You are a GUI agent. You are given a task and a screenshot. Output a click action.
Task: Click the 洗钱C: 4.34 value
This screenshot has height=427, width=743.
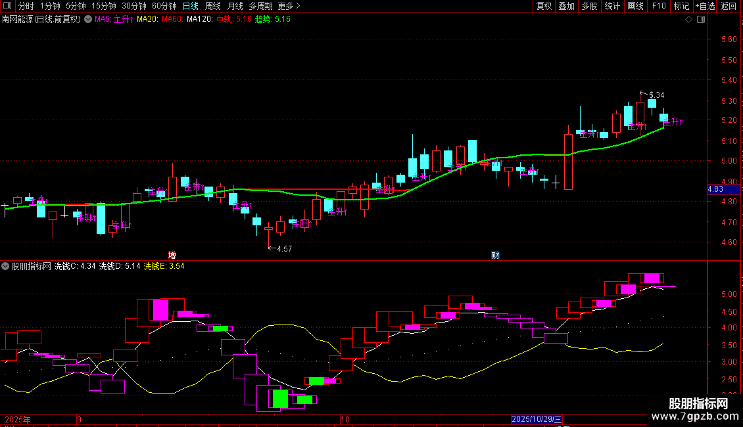pos(75,266)
